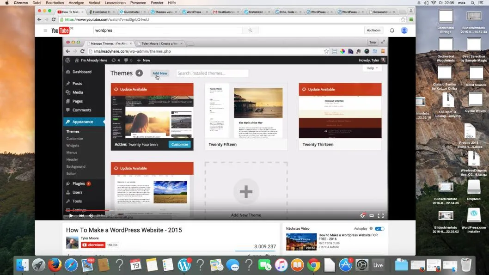Viewport: 489px width, 275px height.
Task: Switch to the Screenshot tab
Action: pyautogui.click(x=381, y=12)
